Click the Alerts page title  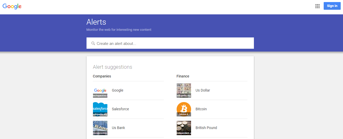coord(96,22)
